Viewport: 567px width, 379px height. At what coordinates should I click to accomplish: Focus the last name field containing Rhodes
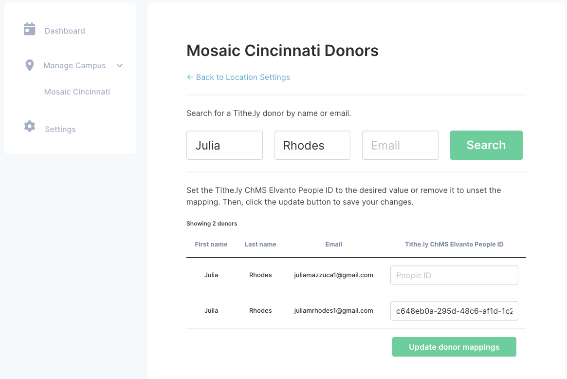[x=312, y=145]
